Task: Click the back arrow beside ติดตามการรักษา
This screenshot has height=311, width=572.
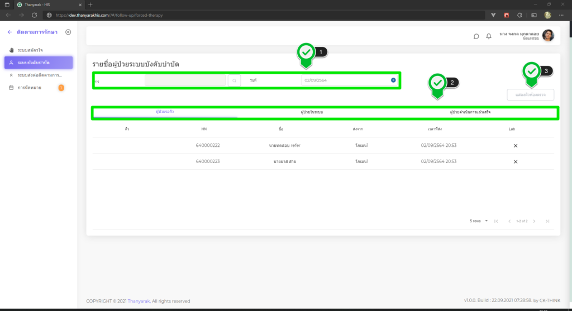Action: click(x=9, y=32)
